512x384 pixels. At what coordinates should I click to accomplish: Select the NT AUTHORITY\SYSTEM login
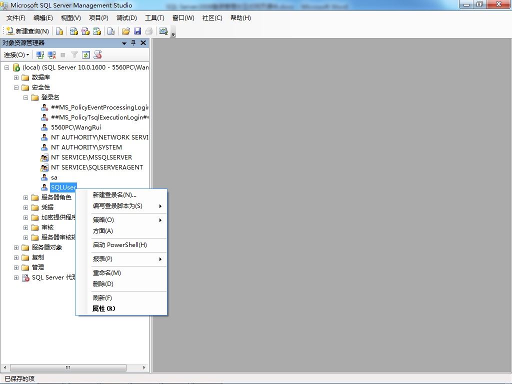pos(86,147)
